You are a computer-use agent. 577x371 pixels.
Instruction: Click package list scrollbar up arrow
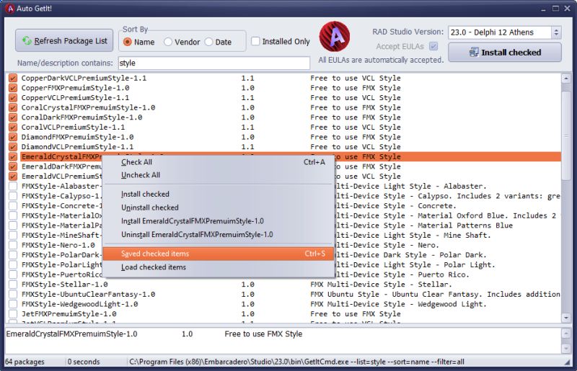566,78
